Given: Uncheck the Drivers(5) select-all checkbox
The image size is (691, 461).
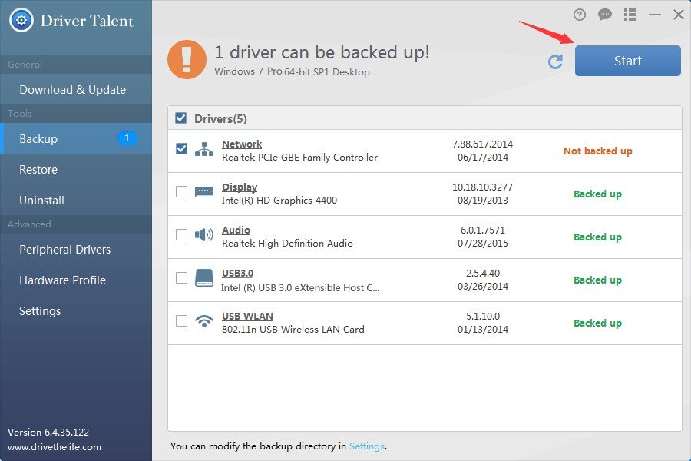Looking at the screenshot, I should click(x=180, y=118).
